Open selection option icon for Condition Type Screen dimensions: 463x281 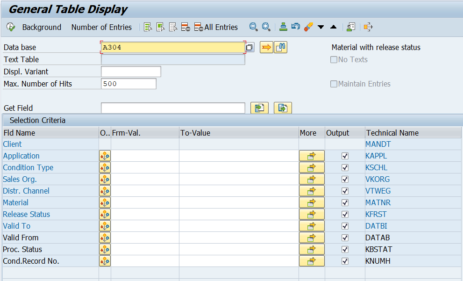coord(105,167)
